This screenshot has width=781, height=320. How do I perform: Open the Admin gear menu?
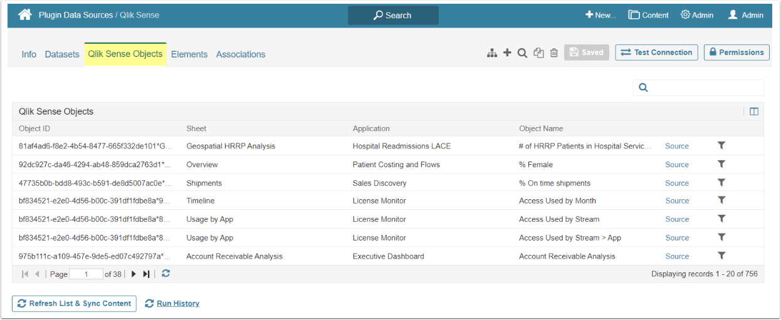697,15
